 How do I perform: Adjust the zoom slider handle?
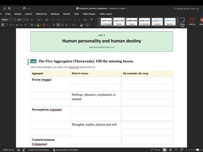click(197, 150)
